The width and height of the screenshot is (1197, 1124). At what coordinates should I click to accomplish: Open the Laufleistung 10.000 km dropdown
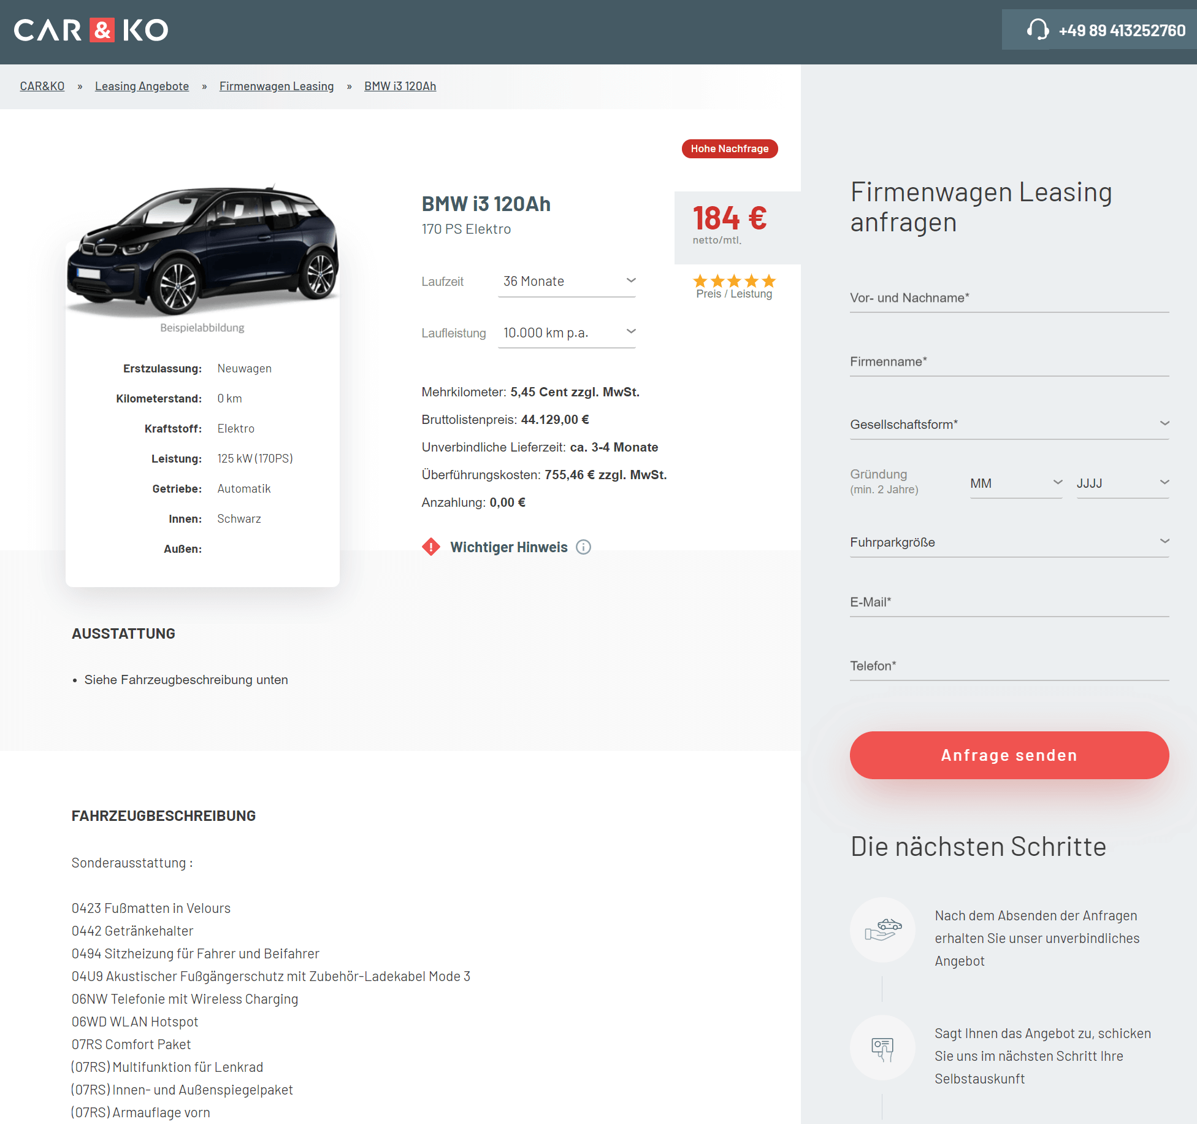[567, 333]
